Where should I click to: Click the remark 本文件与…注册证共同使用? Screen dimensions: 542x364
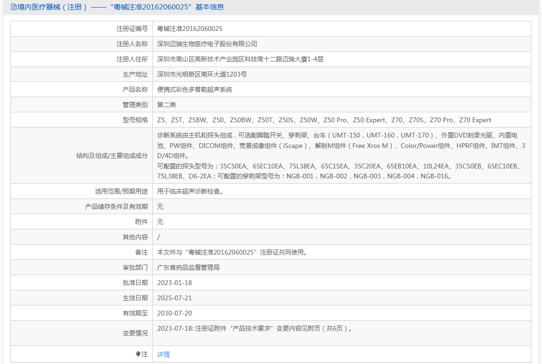(232, 253)
